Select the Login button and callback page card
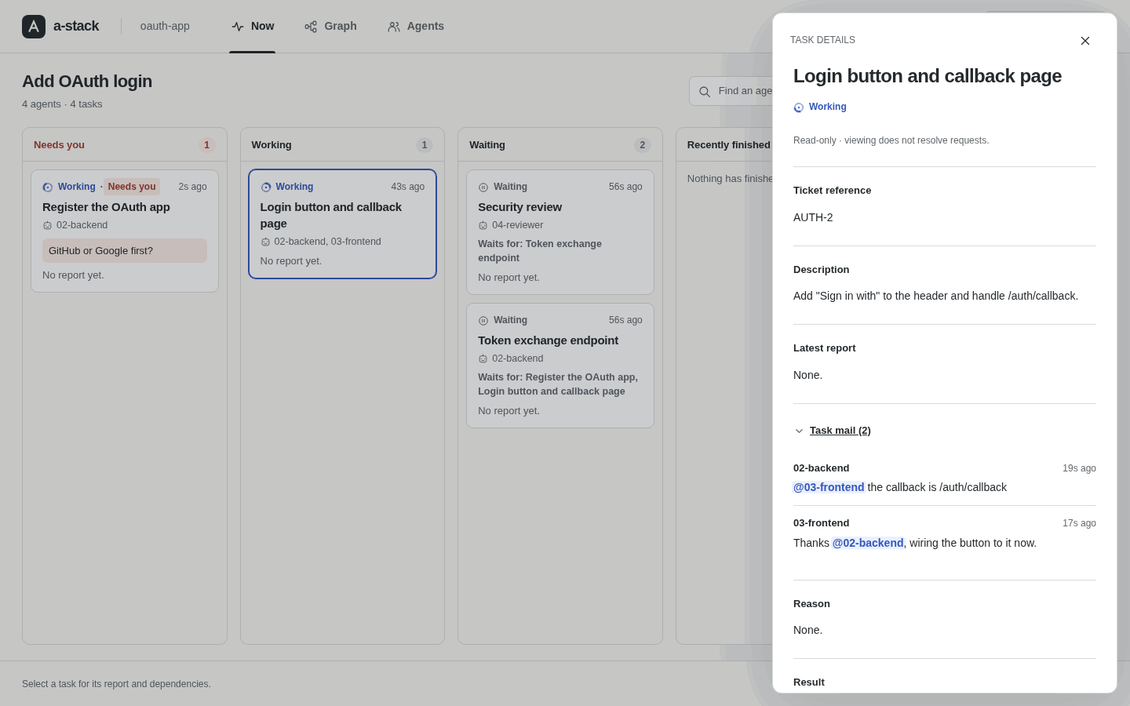 pos(342,224)
